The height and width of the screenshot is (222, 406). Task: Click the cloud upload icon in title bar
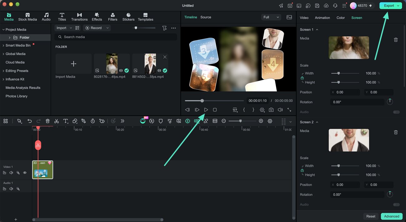pyautogui.click(x=326, y=6)
